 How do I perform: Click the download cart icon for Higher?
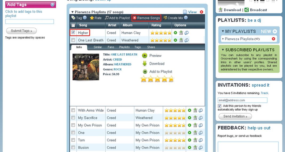pyautogui.click(x=181, y=33)
